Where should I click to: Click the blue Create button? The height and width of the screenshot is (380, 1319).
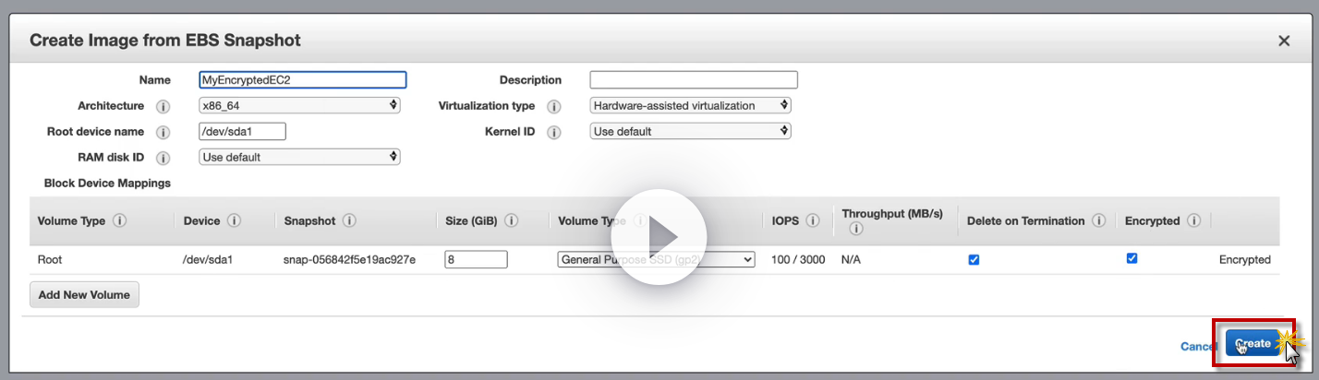(x=1253, y=344)
